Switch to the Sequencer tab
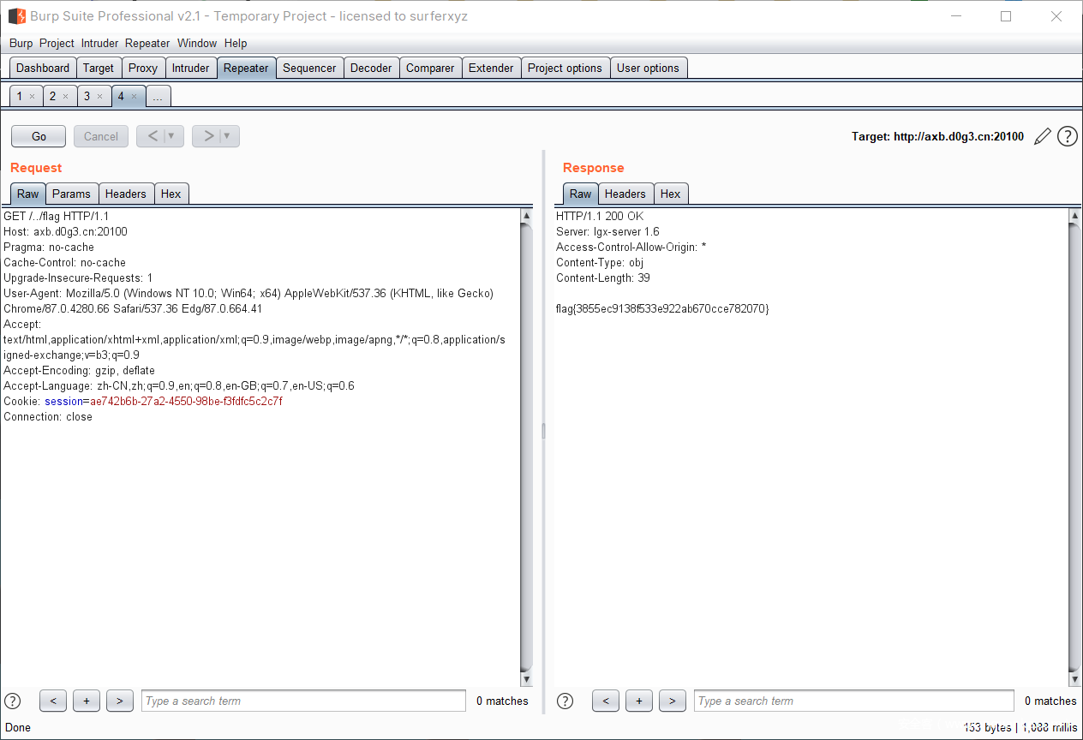Viewport: 1083px width, 740px height. pyautogui.click(x=309, y=68)
